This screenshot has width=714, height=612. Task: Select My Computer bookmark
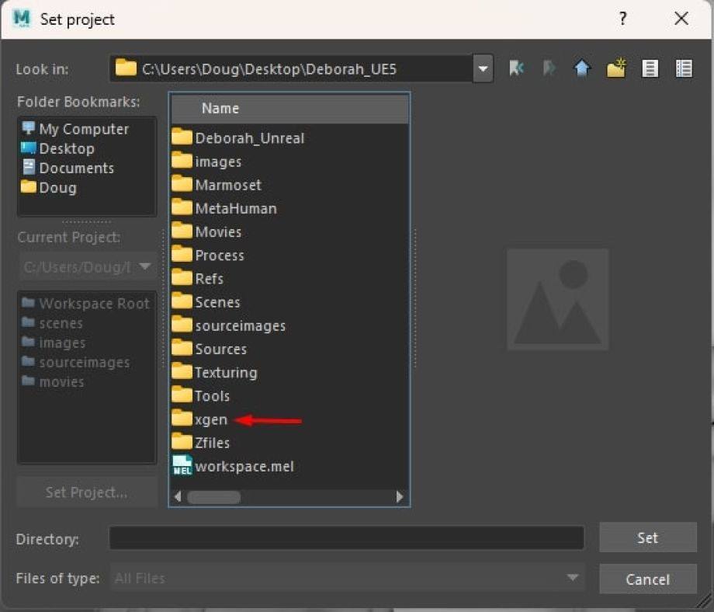coord(83,129)
